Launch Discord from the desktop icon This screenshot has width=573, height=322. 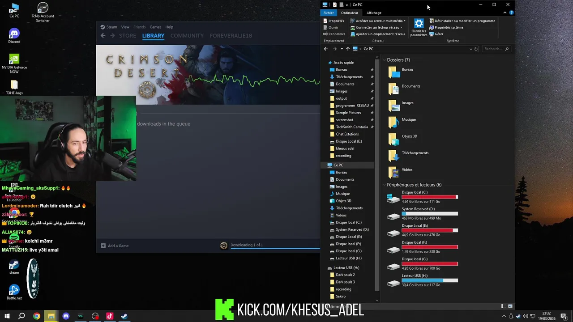point(14,36)
